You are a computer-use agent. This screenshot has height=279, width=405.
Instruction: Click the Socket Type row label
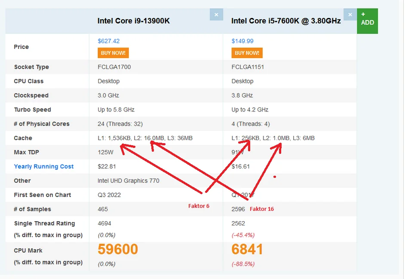(x=31, y=67)
